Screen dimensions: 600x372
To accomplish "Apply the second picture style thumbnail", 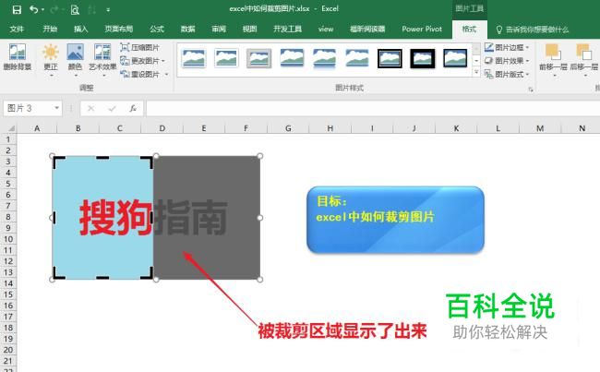I will tap(226, 58).
